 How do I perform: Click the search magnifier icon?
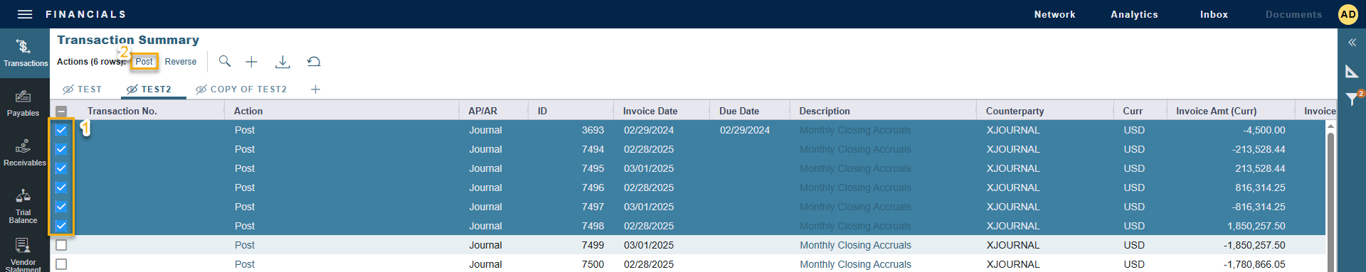[x=225, y=61]
